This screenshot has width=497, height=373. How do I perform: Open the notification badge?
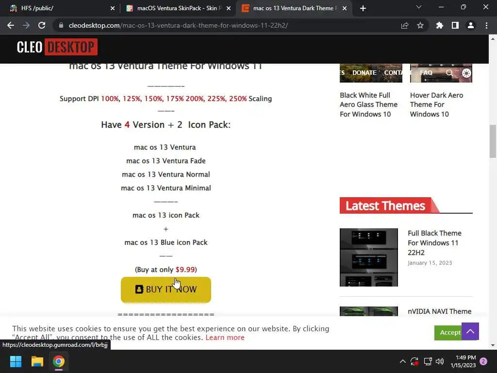pos(483,361)
